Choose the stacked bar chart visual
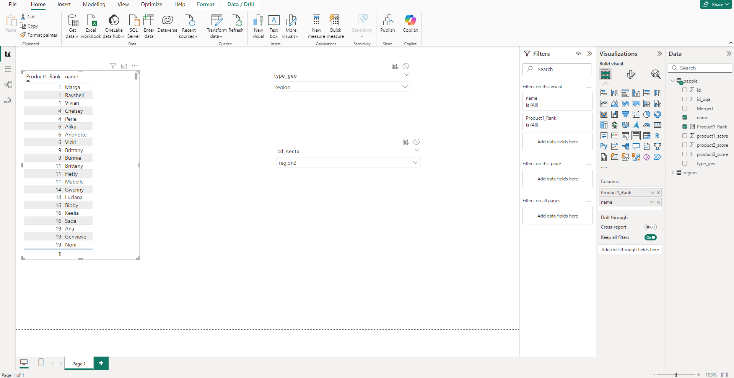This screenshot has height=378, width=734. [x=604, y=93]
